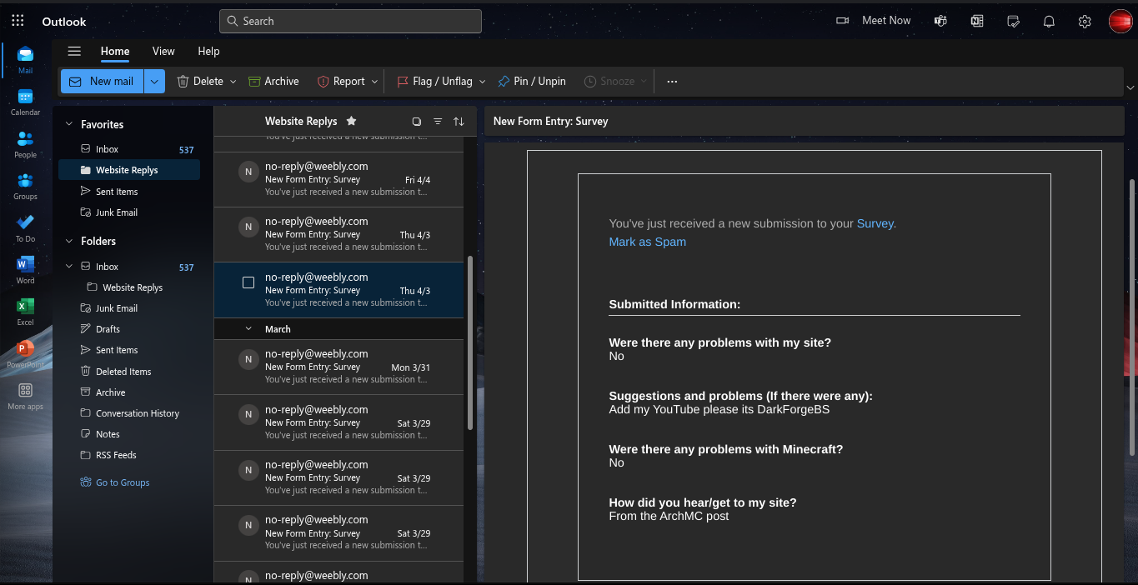Click the Search mail box
The height and width of the screenshot is (585, 1138).
click(350, 21)
